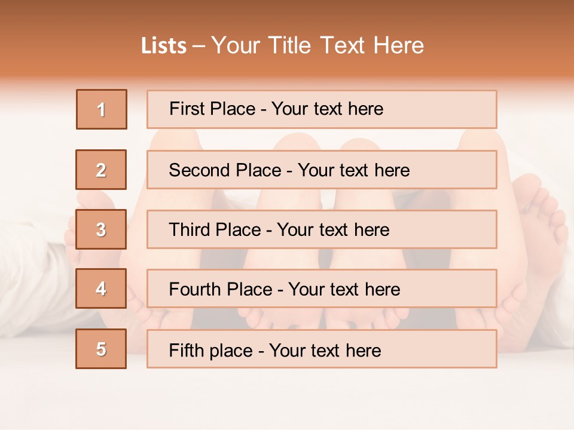Select the Fourth Place text bar

click(322, 288)
